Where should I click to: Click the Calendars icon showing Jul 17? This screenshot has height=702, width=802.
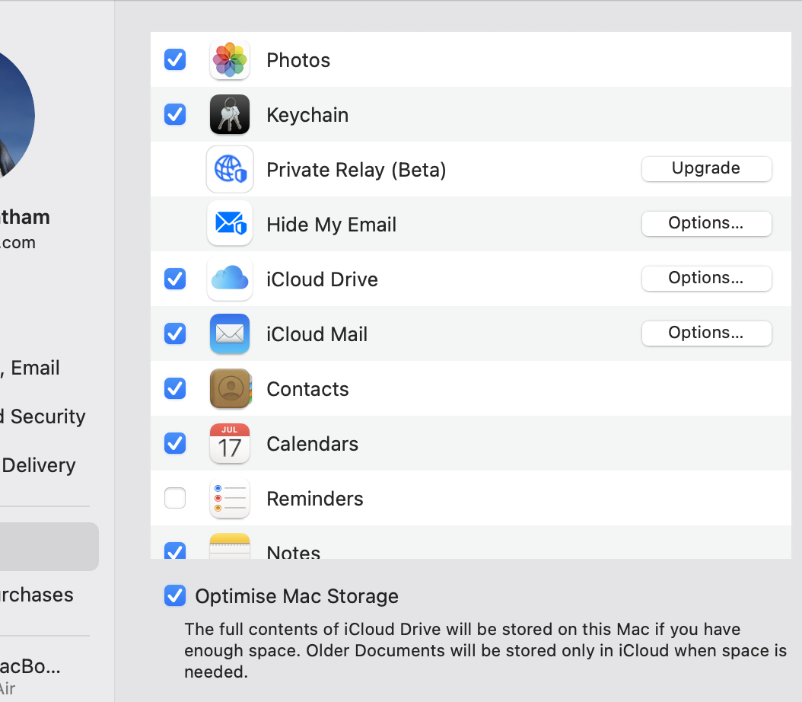[230, 443]
